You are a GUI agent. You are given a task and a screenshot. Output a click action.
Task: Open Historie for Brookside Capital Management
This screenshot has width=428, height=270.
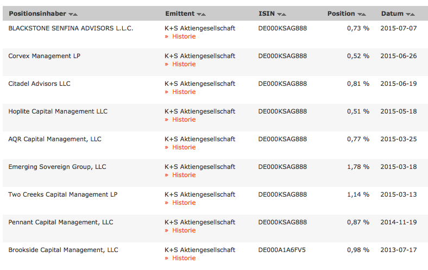click(184, 258)
